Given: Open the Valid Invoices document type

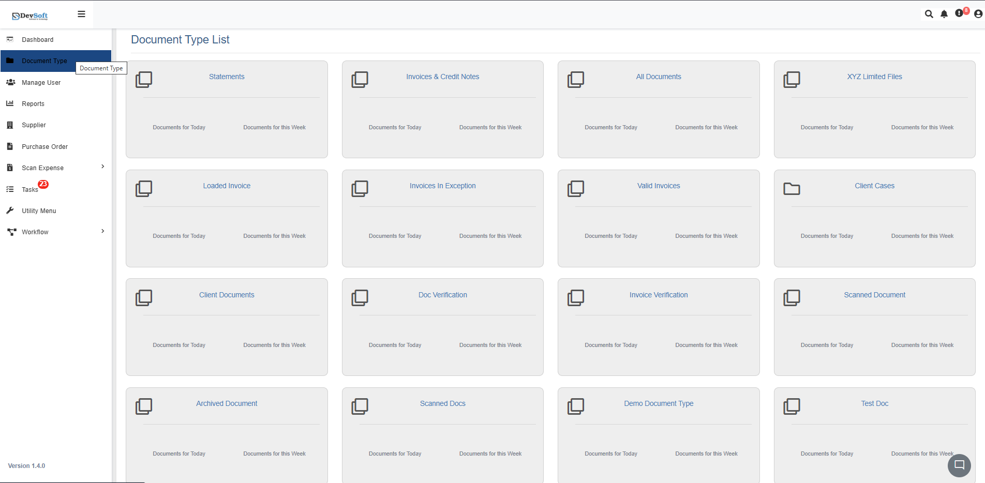Looking at the screenshot, I should (658, 186).
